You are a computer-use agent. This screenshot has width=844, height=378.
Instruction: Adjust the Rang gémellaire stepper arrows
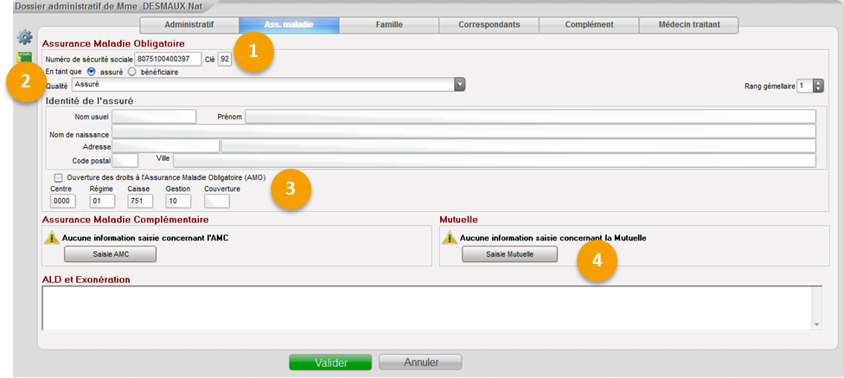818,86
